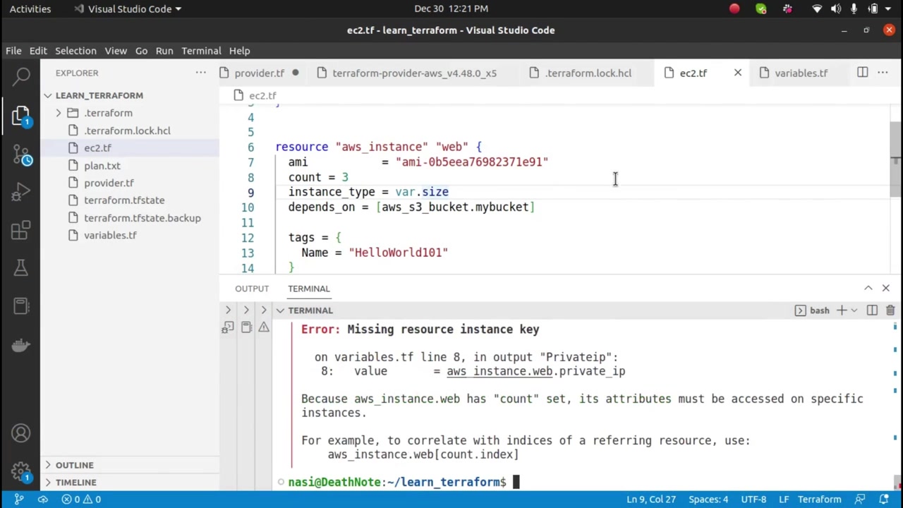Close the ec2.tf editor tab
903x508 pixels.
pyautogui.click(x=738, y=73)
